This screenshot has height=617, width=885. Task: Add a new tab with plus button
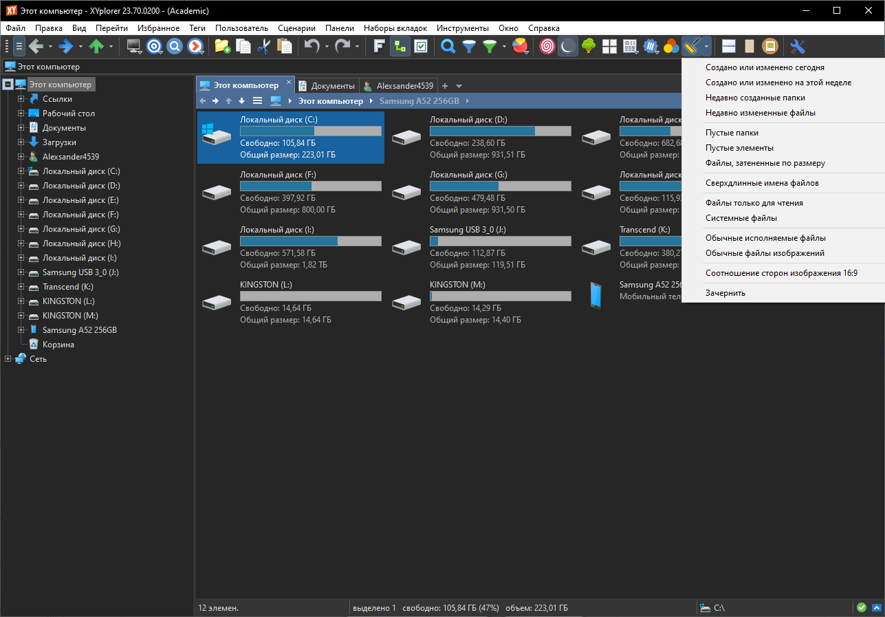point(445,86)
